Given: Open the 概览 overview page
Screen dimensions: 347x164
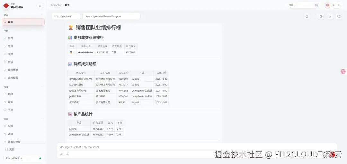Looking at the screenshot, I should (x=23, y=38).
